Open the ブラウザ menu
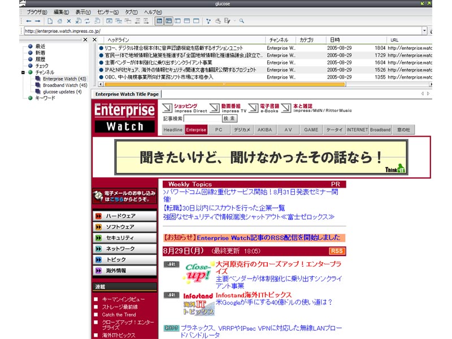 [37, 12]
